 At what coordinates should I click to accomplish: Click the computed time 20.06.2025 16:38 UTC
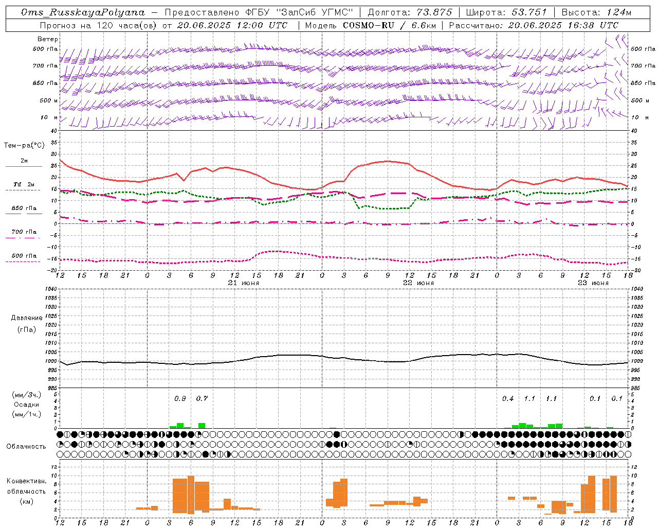point(563,25)
